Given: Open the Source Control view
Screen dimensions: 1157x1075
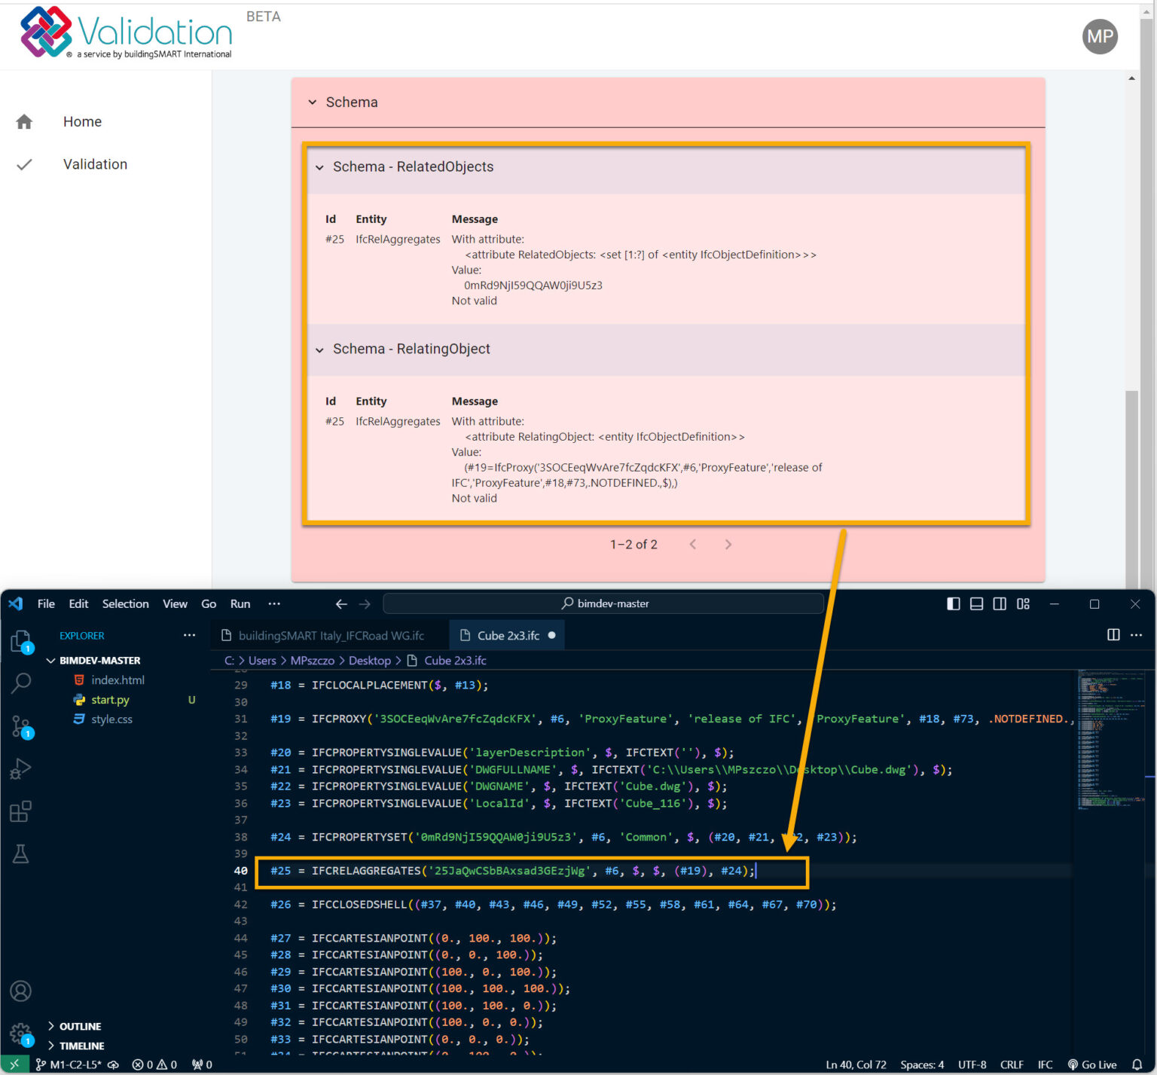Looking at the screenshot, I should 20,725.
